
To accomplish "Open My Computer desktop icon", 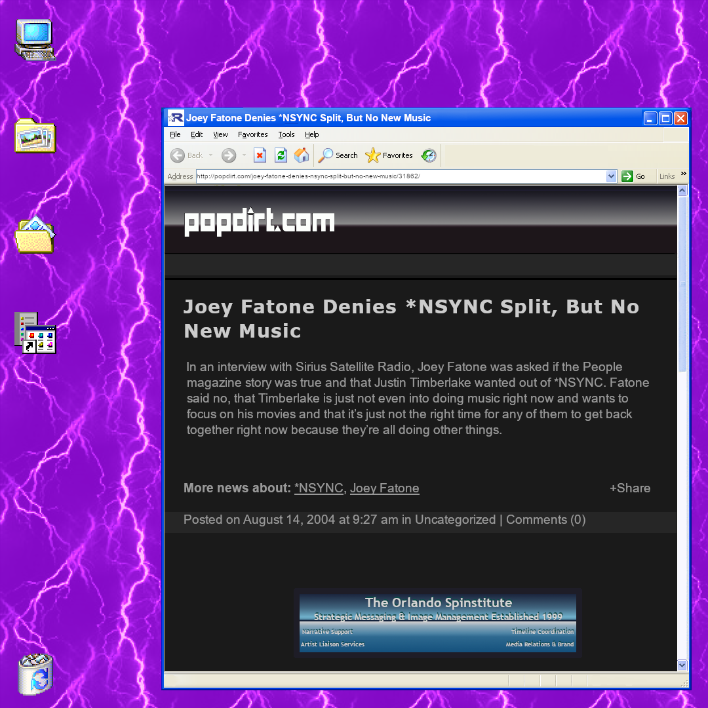I will click(34, 39).
